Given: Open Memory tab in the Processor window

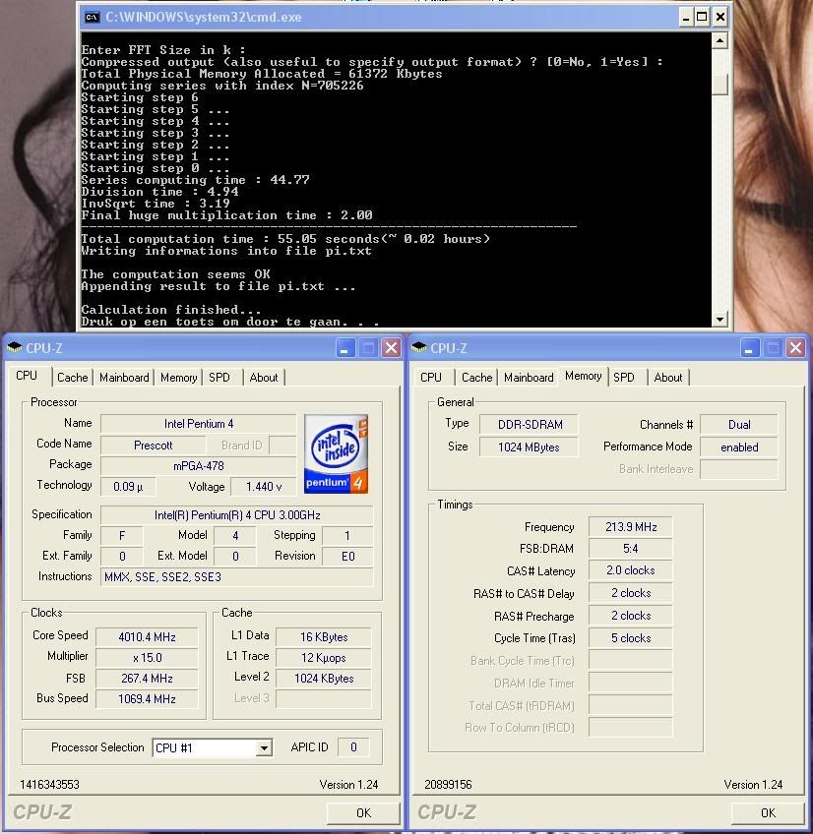Looking at the screenshot, I should tap(178, 378).
